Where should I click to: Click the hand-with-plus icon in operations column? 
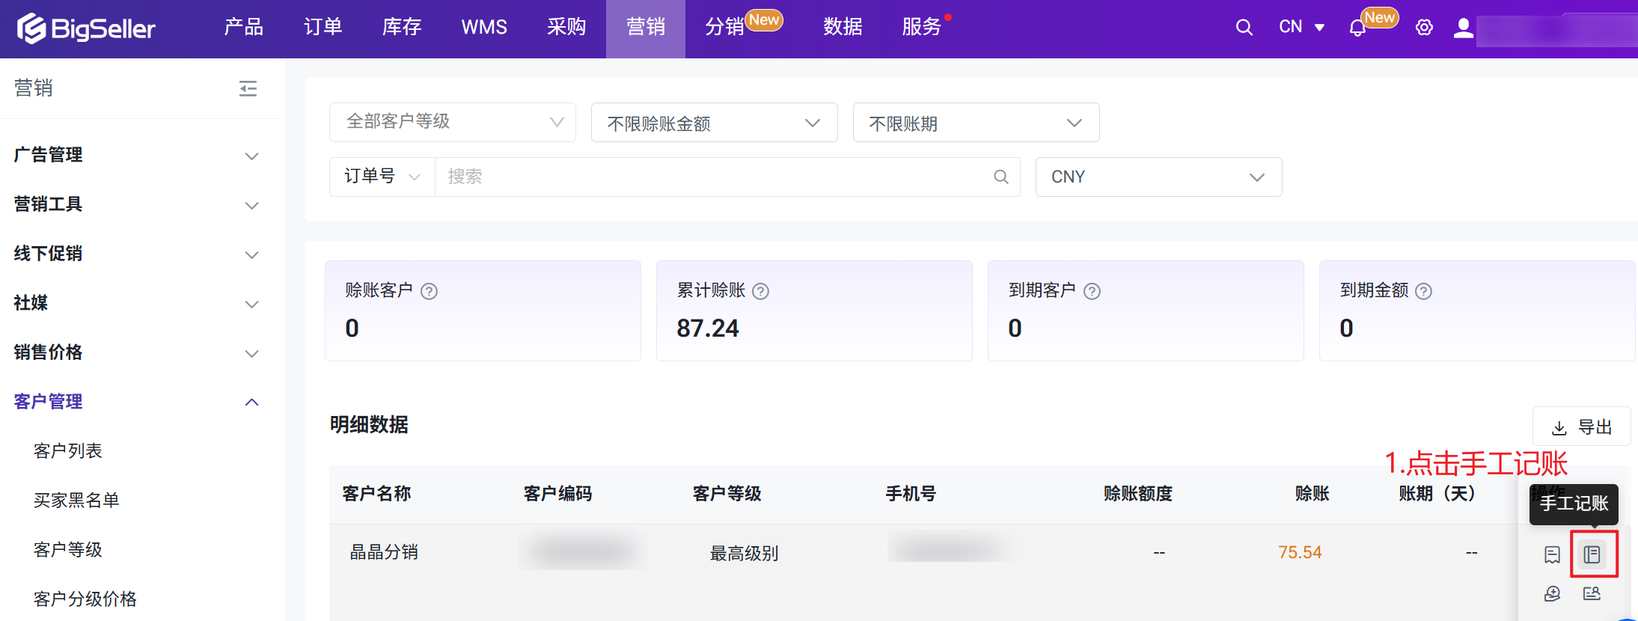click(x=1552, y=593)
